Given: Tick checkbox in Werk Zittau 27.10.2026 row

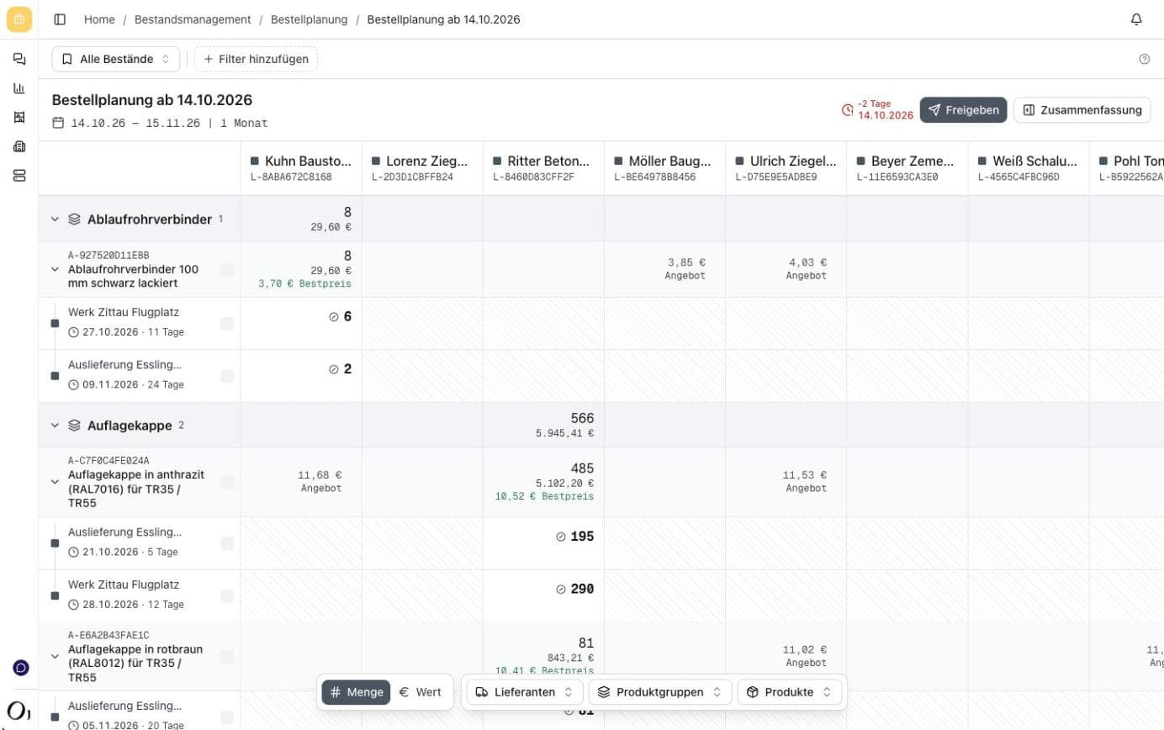Looking at the screenshot, I should coord(227,323).
